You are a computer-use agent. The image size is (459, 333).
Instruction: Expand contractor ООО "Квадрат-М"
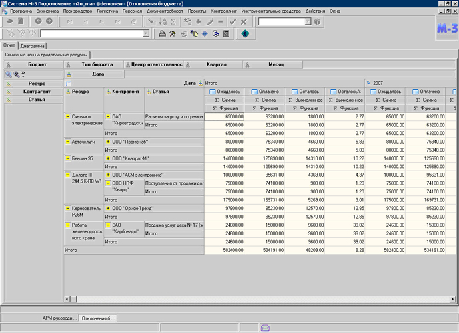click(x=108, y=158)
